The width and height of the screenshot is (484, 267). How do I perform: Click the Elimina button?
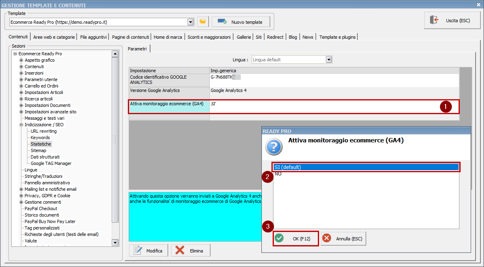point(191,250)
